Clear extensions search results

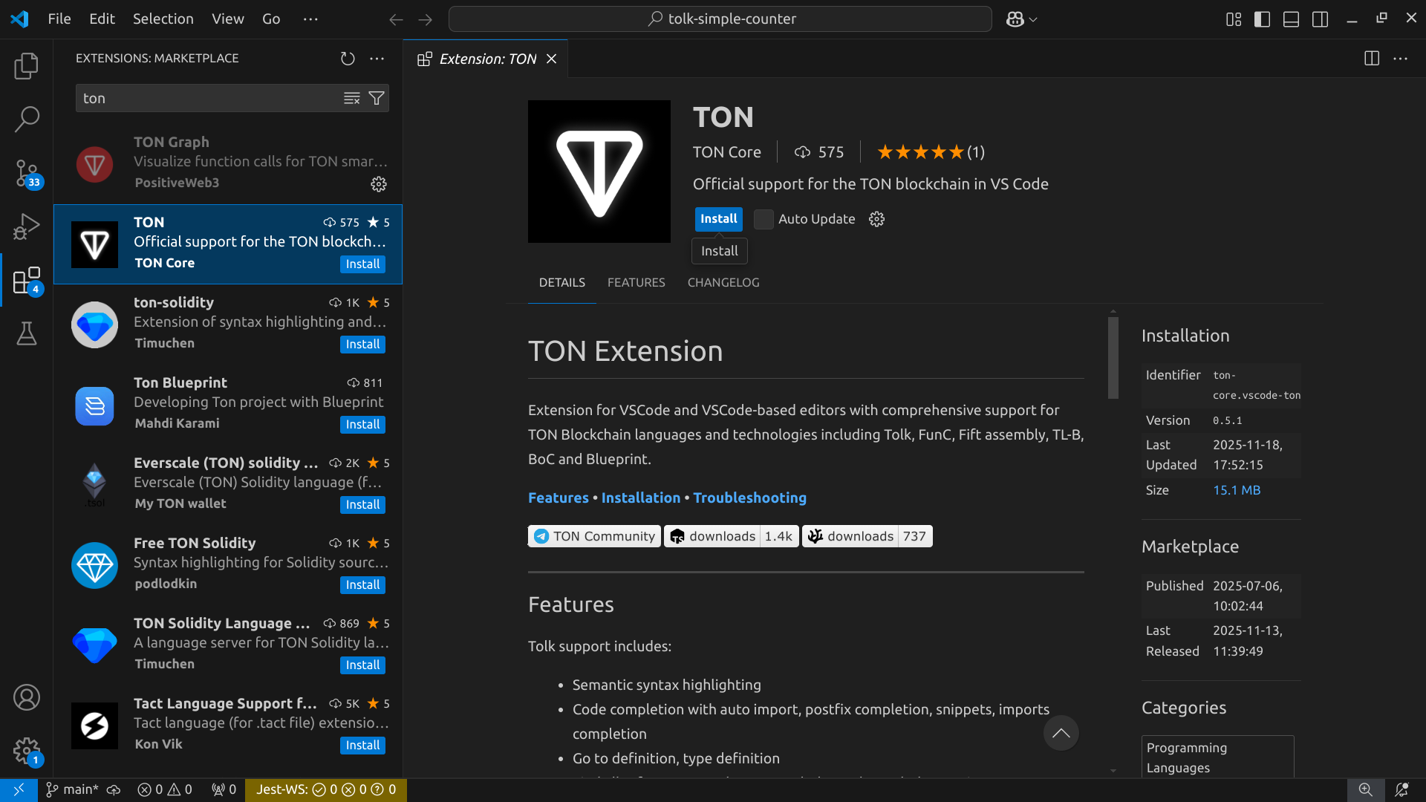352,98
